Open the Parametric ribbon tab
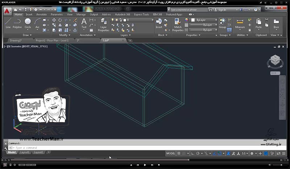The height and width of the screenshot is (169, 290). coord(57,14)
